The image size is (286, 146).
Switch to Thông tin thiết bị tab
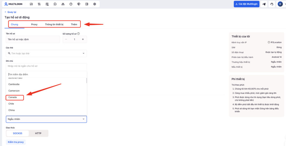pos(54,24)
